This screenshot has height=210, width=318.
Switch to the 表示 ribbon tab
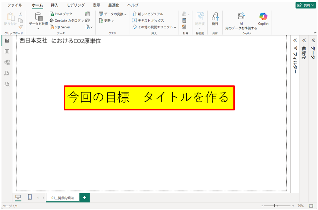97,5
